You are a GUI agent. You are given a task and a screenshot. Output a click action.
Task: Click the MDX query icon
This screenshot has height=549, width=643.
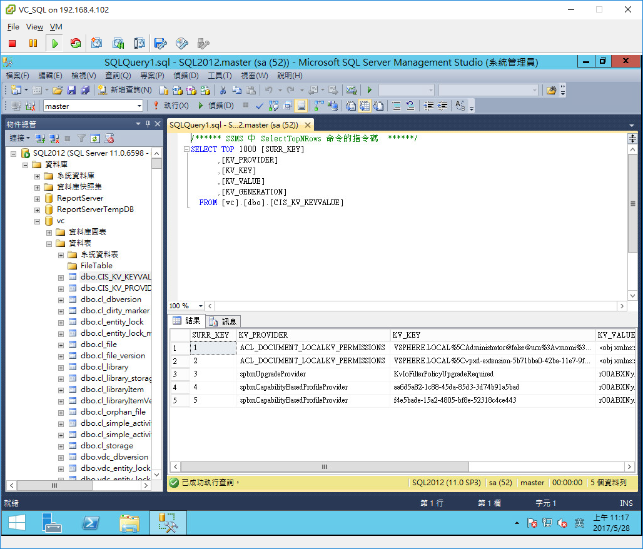click(177, 90)
